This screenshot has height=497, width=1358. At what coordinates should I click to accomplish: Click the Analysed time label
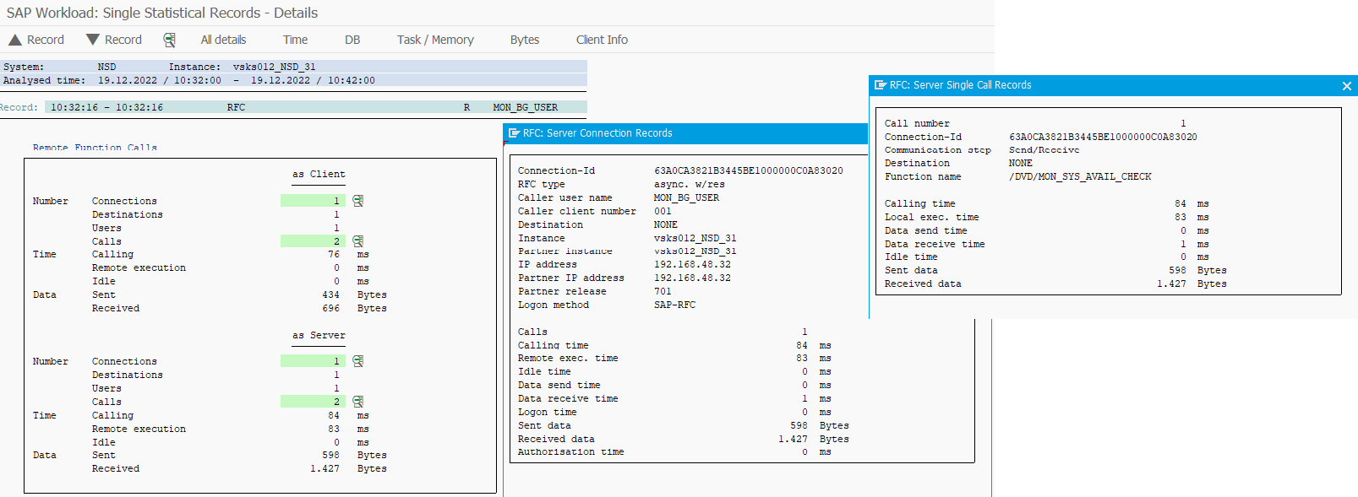point(44,80)
